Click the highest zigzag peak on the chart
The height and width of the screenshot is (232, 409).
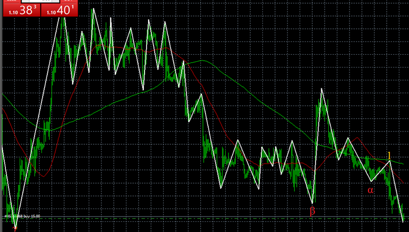[94, 9]
